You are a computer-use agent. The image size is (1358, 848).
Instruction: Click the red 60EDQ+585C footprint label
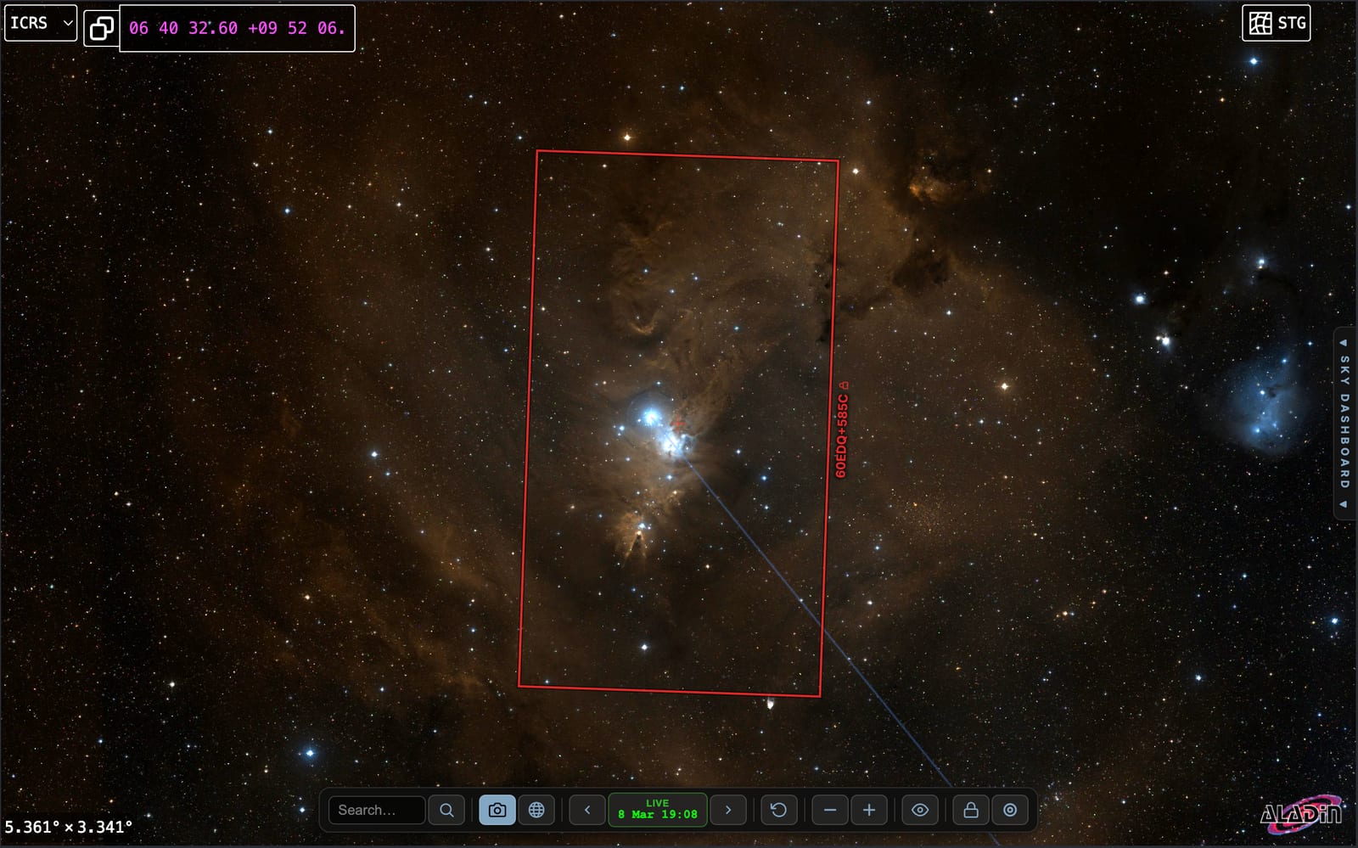842,430
